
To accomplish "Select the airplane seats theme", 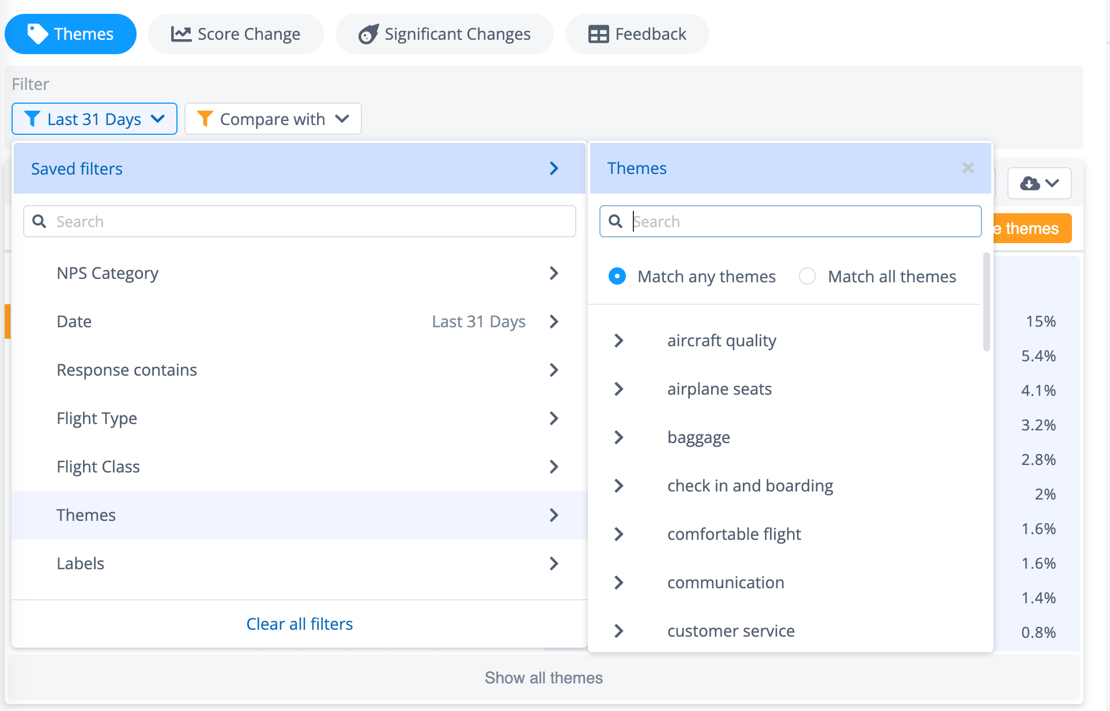I will (x=719, y=389).
